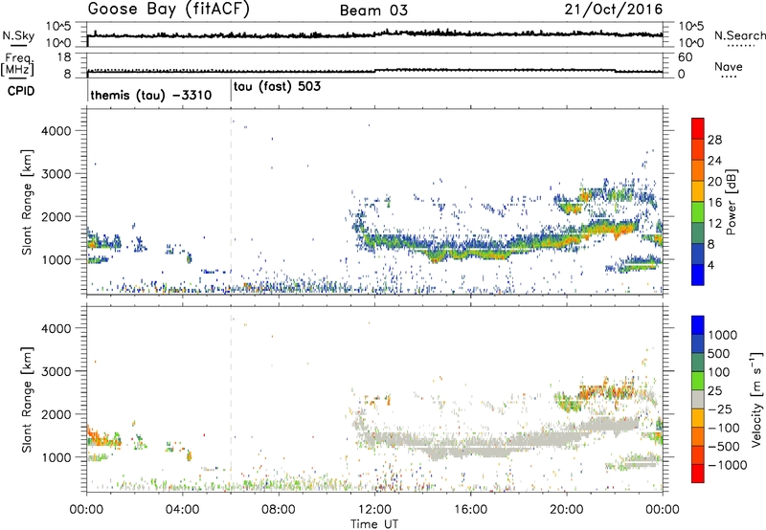Select the 'Beam 03' heading
Image resolution: width=766 pixels, height=530 pixels.
pyautogui.click(x=373, y=11)
